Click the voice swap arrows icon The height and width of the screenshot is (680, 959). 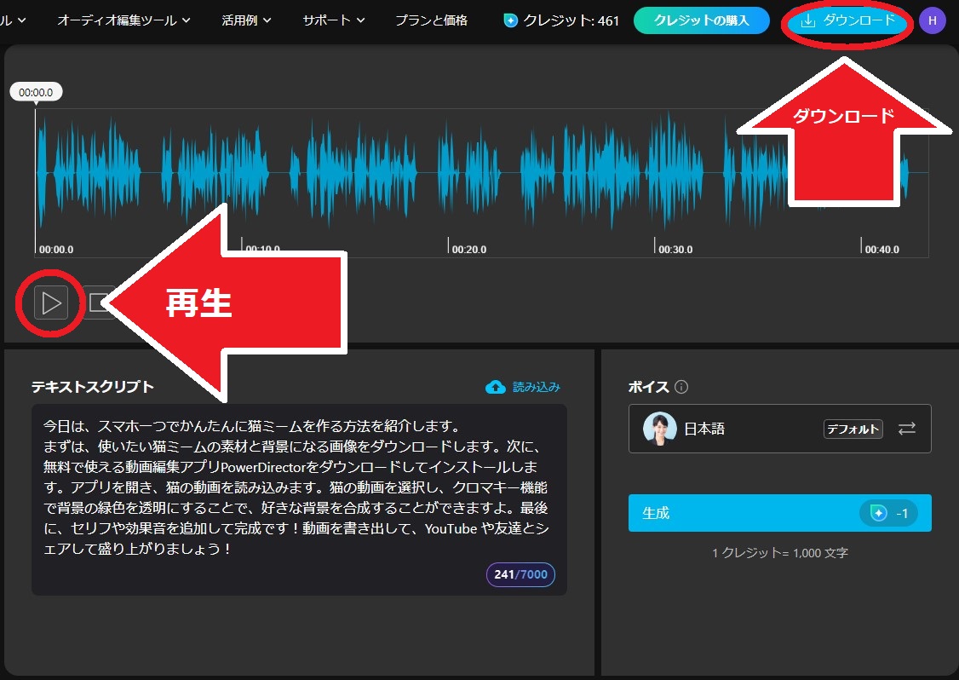[x=907, y=429]
